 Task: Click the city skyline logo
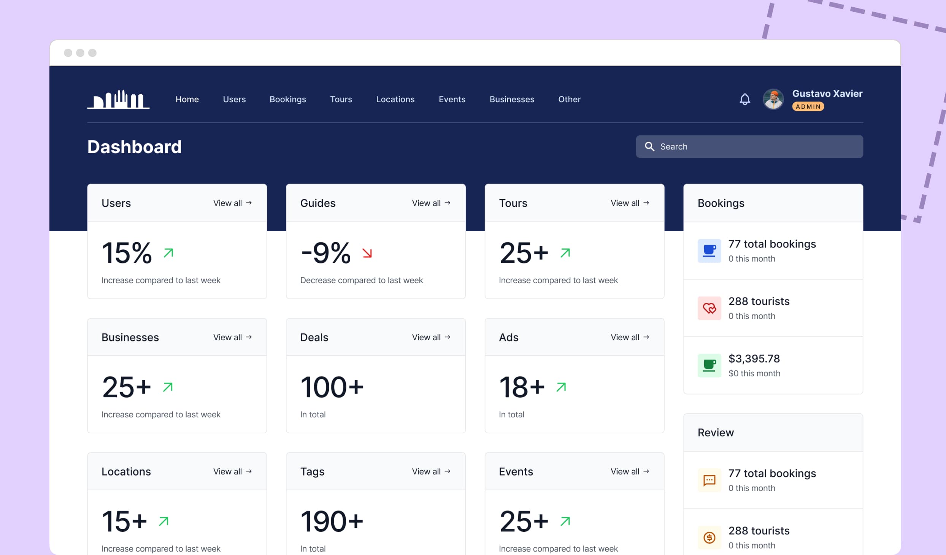118,99
